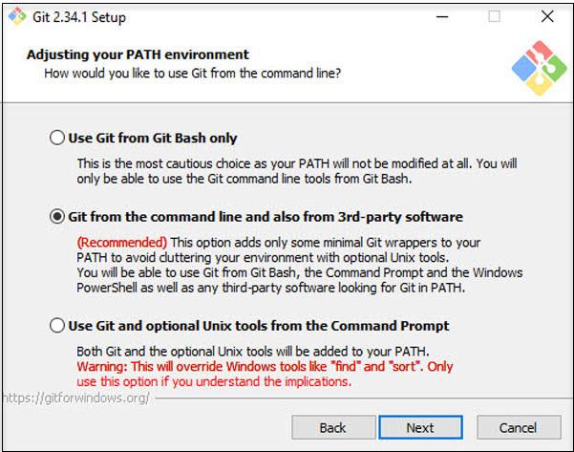Click the Git icon in the title bar

tap(17, 17)
